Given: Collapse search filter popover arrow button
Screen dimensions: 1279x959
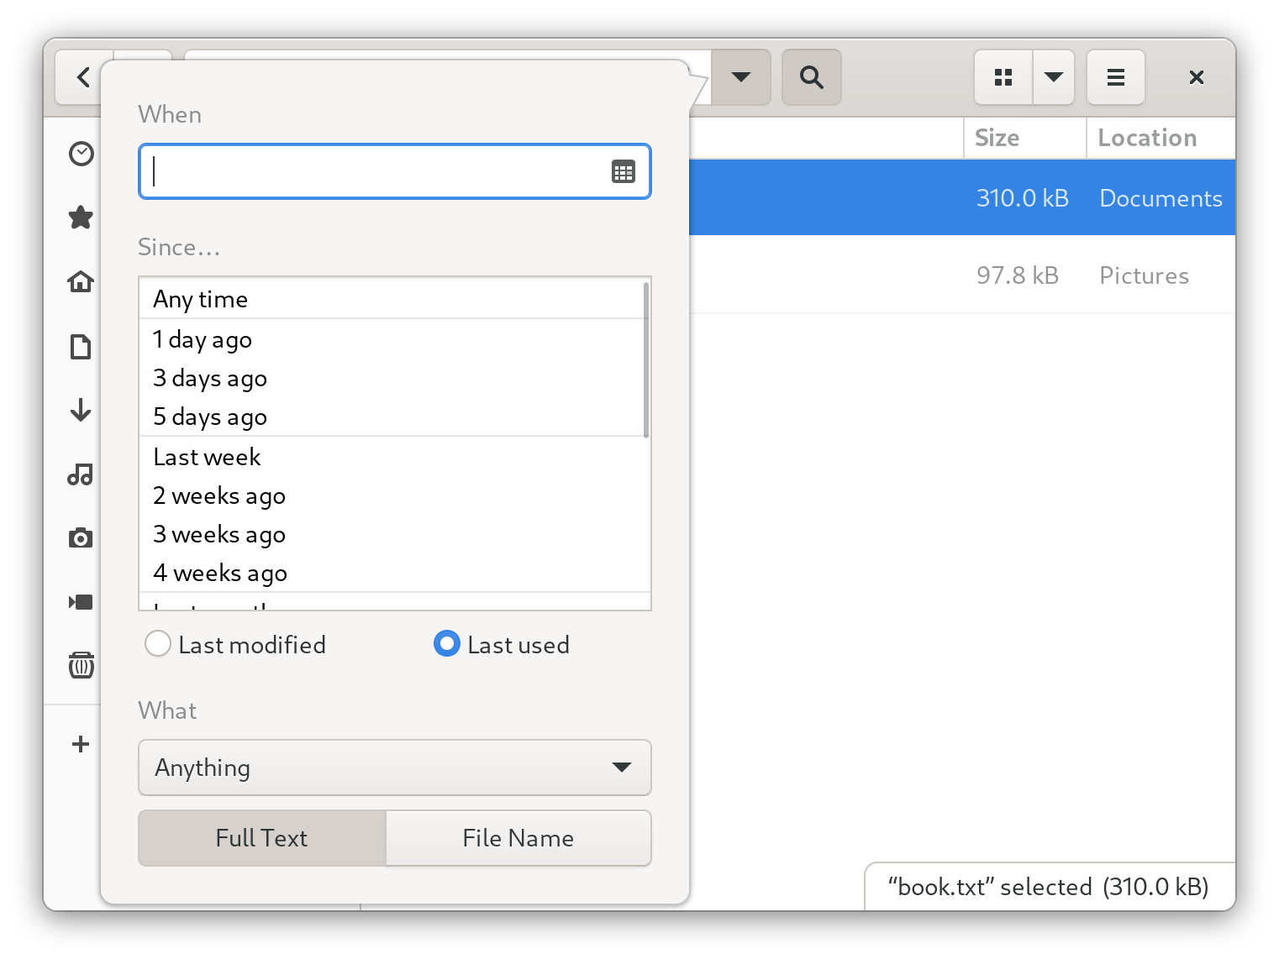Looking at the screenshot, I should [741, 77].
